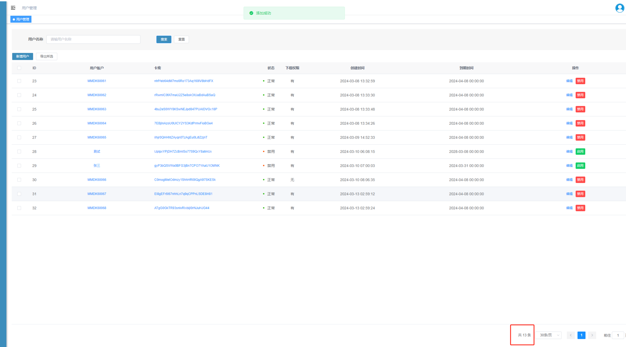626x347 pixels.
Task: Toggle the sidebar collapse hamburger icon
Action: click(13, 8)
